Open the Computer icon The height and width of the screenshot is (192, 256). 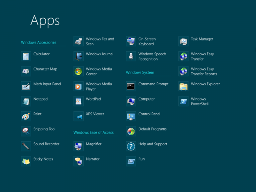(131, 101)
